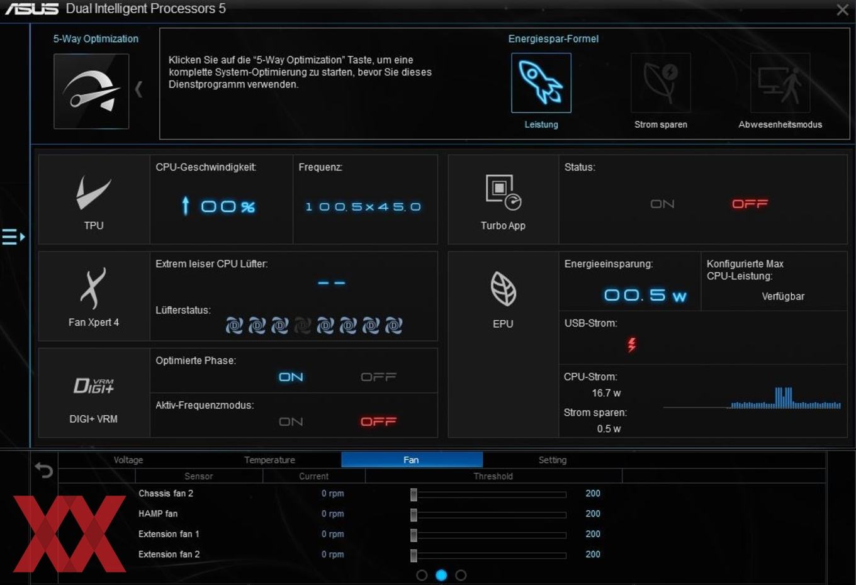The width and height of the screenshot is (856, 585).
Task: Click the Energieeinsparung 00.5 W readout
Action: (645, 295)
